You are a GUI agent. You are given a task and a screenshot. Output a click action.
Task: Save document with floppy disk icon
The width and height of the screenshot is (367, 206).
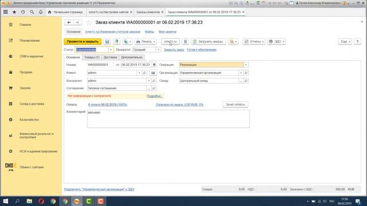click(x=107, y=42)
